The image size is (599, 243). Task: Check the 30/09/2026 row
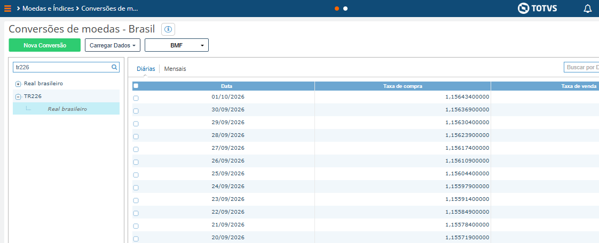pyautogui.click(x=136, y=111)
